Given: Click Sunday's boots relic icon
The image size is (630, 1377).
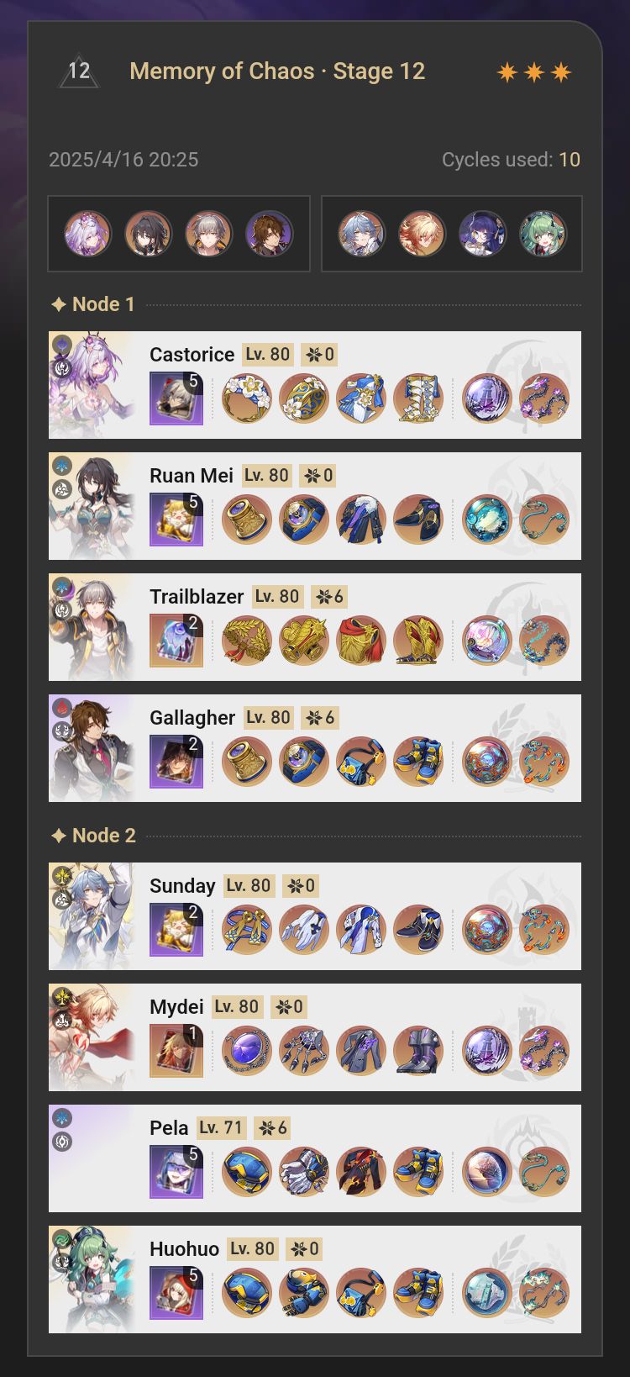Looking at the screenshot, I should tap(418, 930).
